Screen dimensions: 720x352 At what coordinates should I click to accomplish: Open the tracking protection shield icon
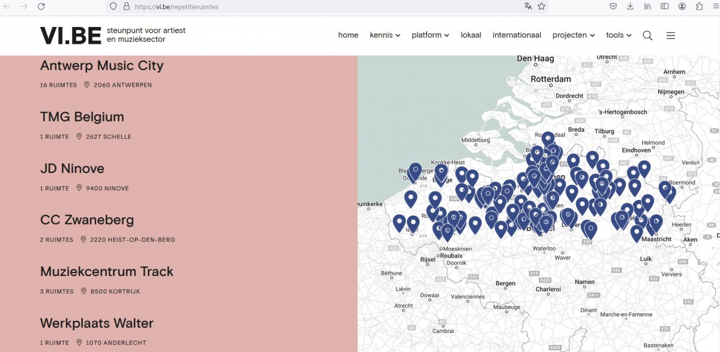click(113, 7)
